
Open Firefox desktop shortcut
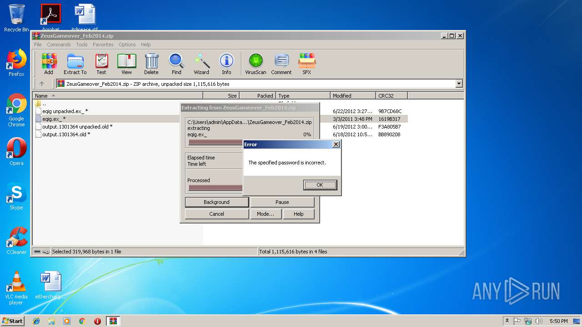click(x=16, y=63)
